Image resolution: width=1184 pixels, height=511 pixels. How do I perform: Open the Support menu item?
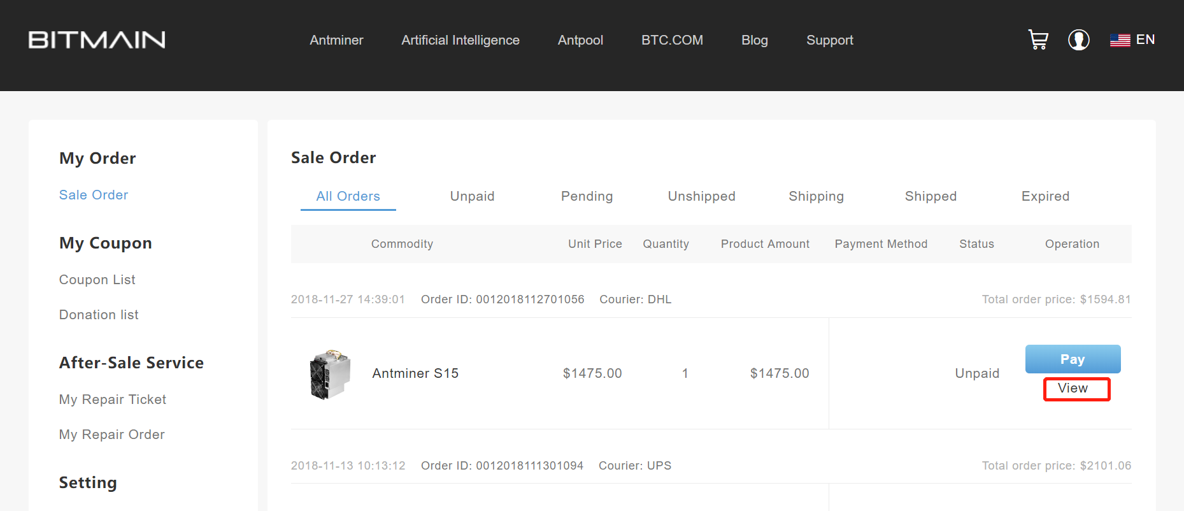click(829, 40)
